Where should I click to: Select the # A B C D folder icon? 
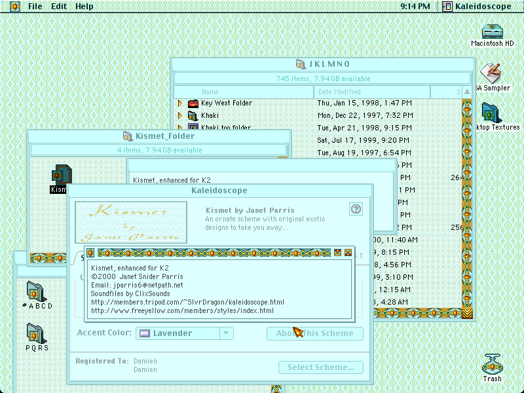(35, 291)
